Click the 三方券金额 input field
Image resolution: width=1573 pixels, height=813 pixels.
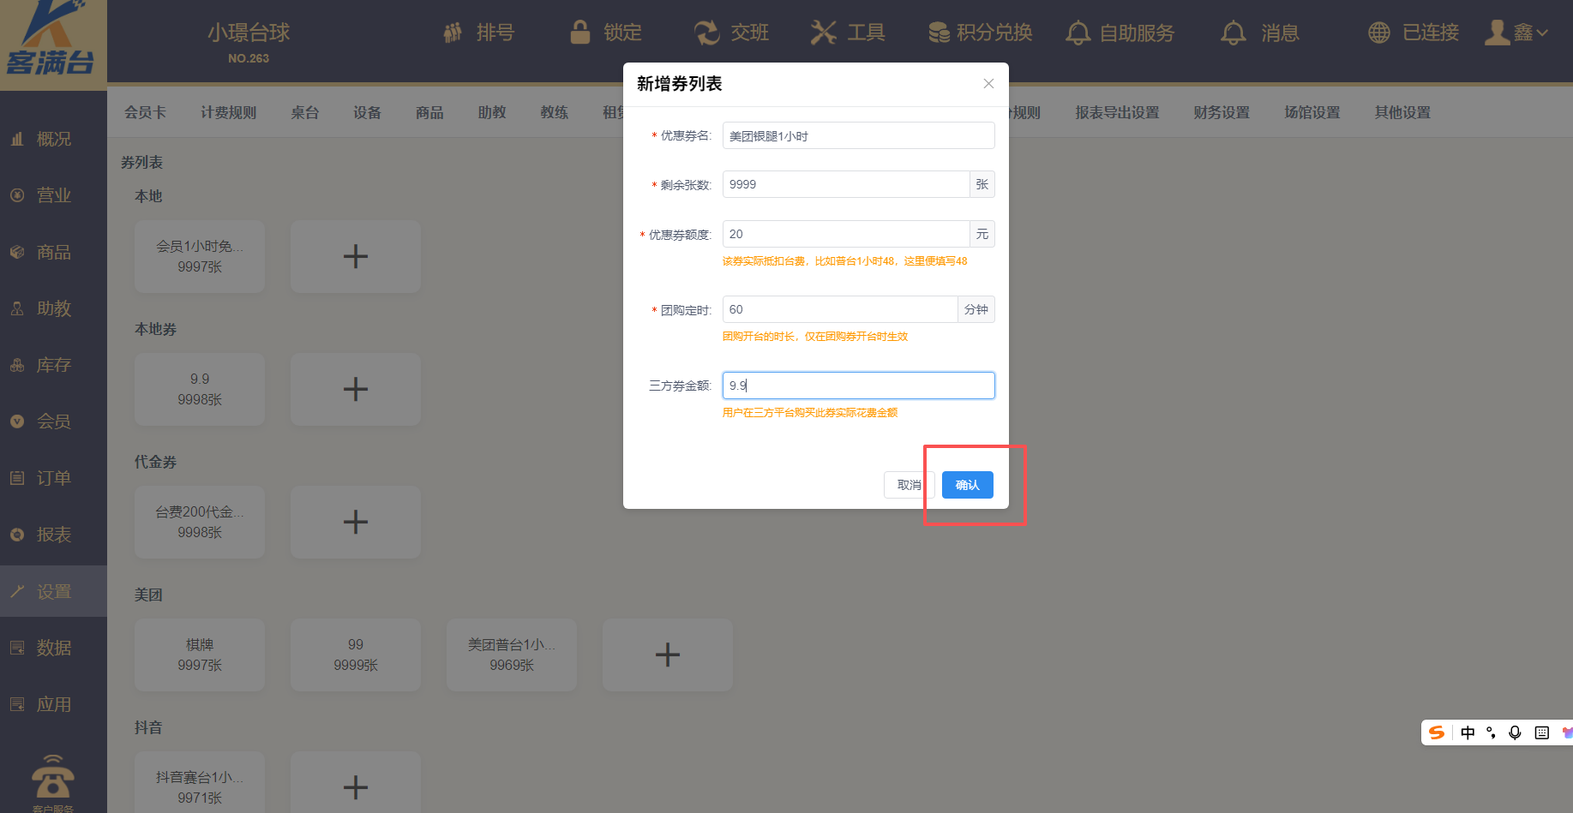[x=857, y=386]
